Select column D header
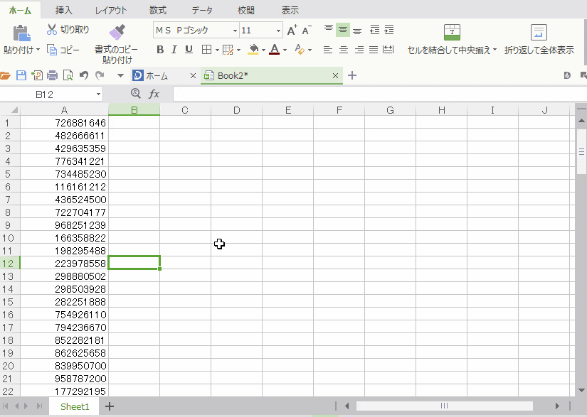 point(237,110)
